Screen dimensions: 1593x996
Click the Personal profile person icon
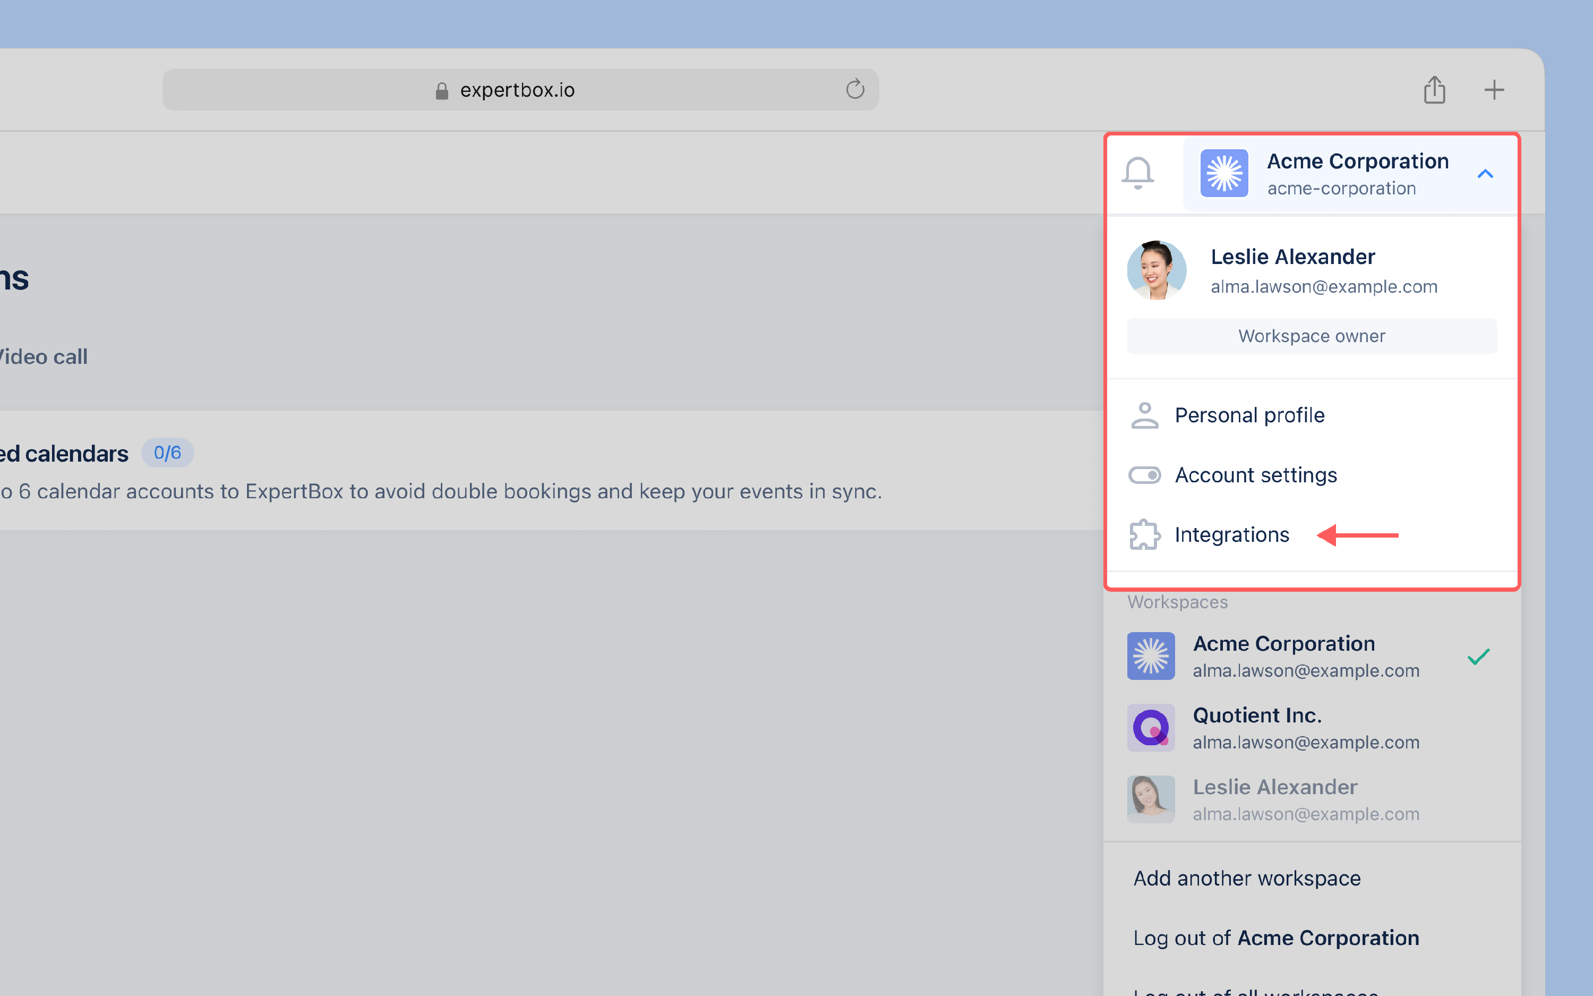pyautogui.click(x=1145, y=415)
